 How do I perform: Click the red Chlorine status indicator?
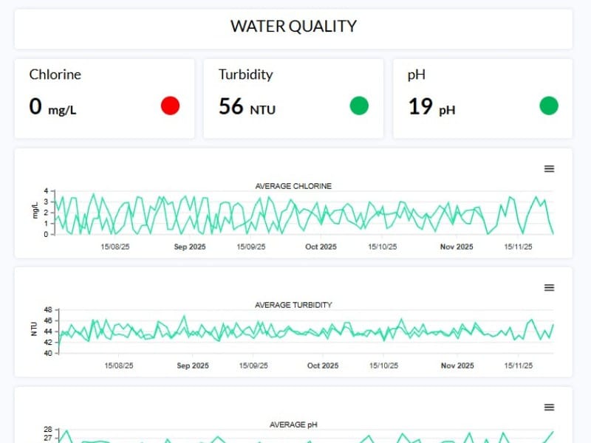tap(170, 106)
